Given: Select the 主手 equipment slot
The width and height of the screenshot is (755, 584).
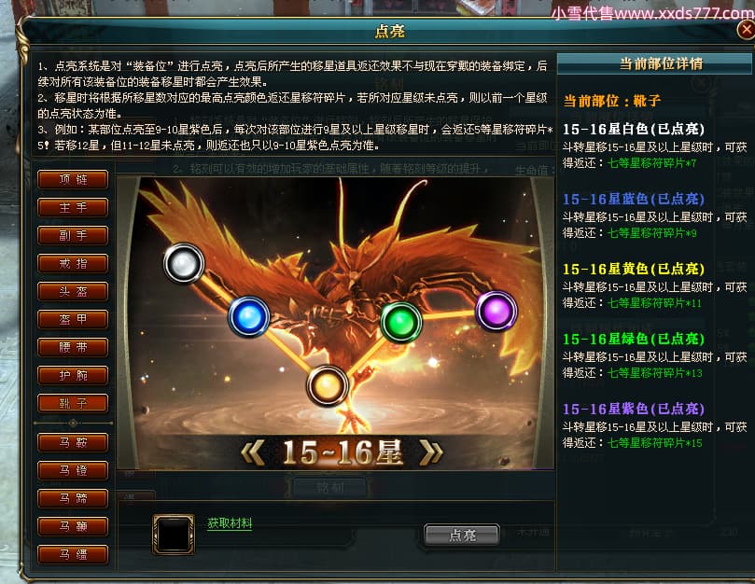Looking at the screenshot, I should 73,207.
